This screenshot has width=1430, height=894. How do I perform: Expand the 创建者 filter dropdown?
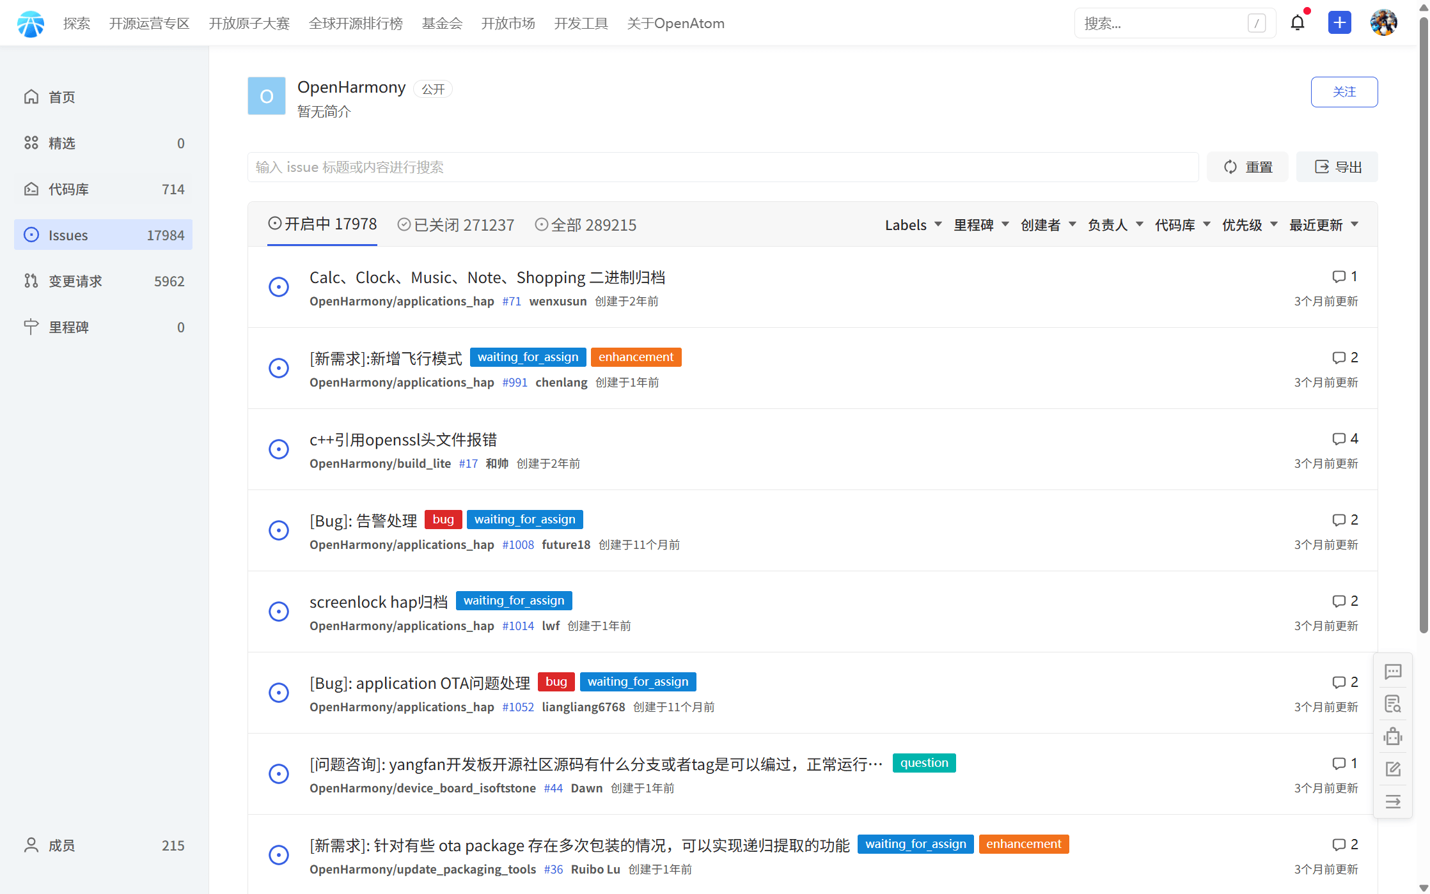[x=1048, y=225]
